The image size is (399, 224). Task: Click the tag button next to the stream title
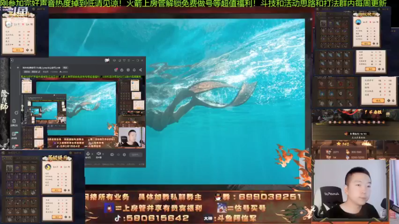65,68
